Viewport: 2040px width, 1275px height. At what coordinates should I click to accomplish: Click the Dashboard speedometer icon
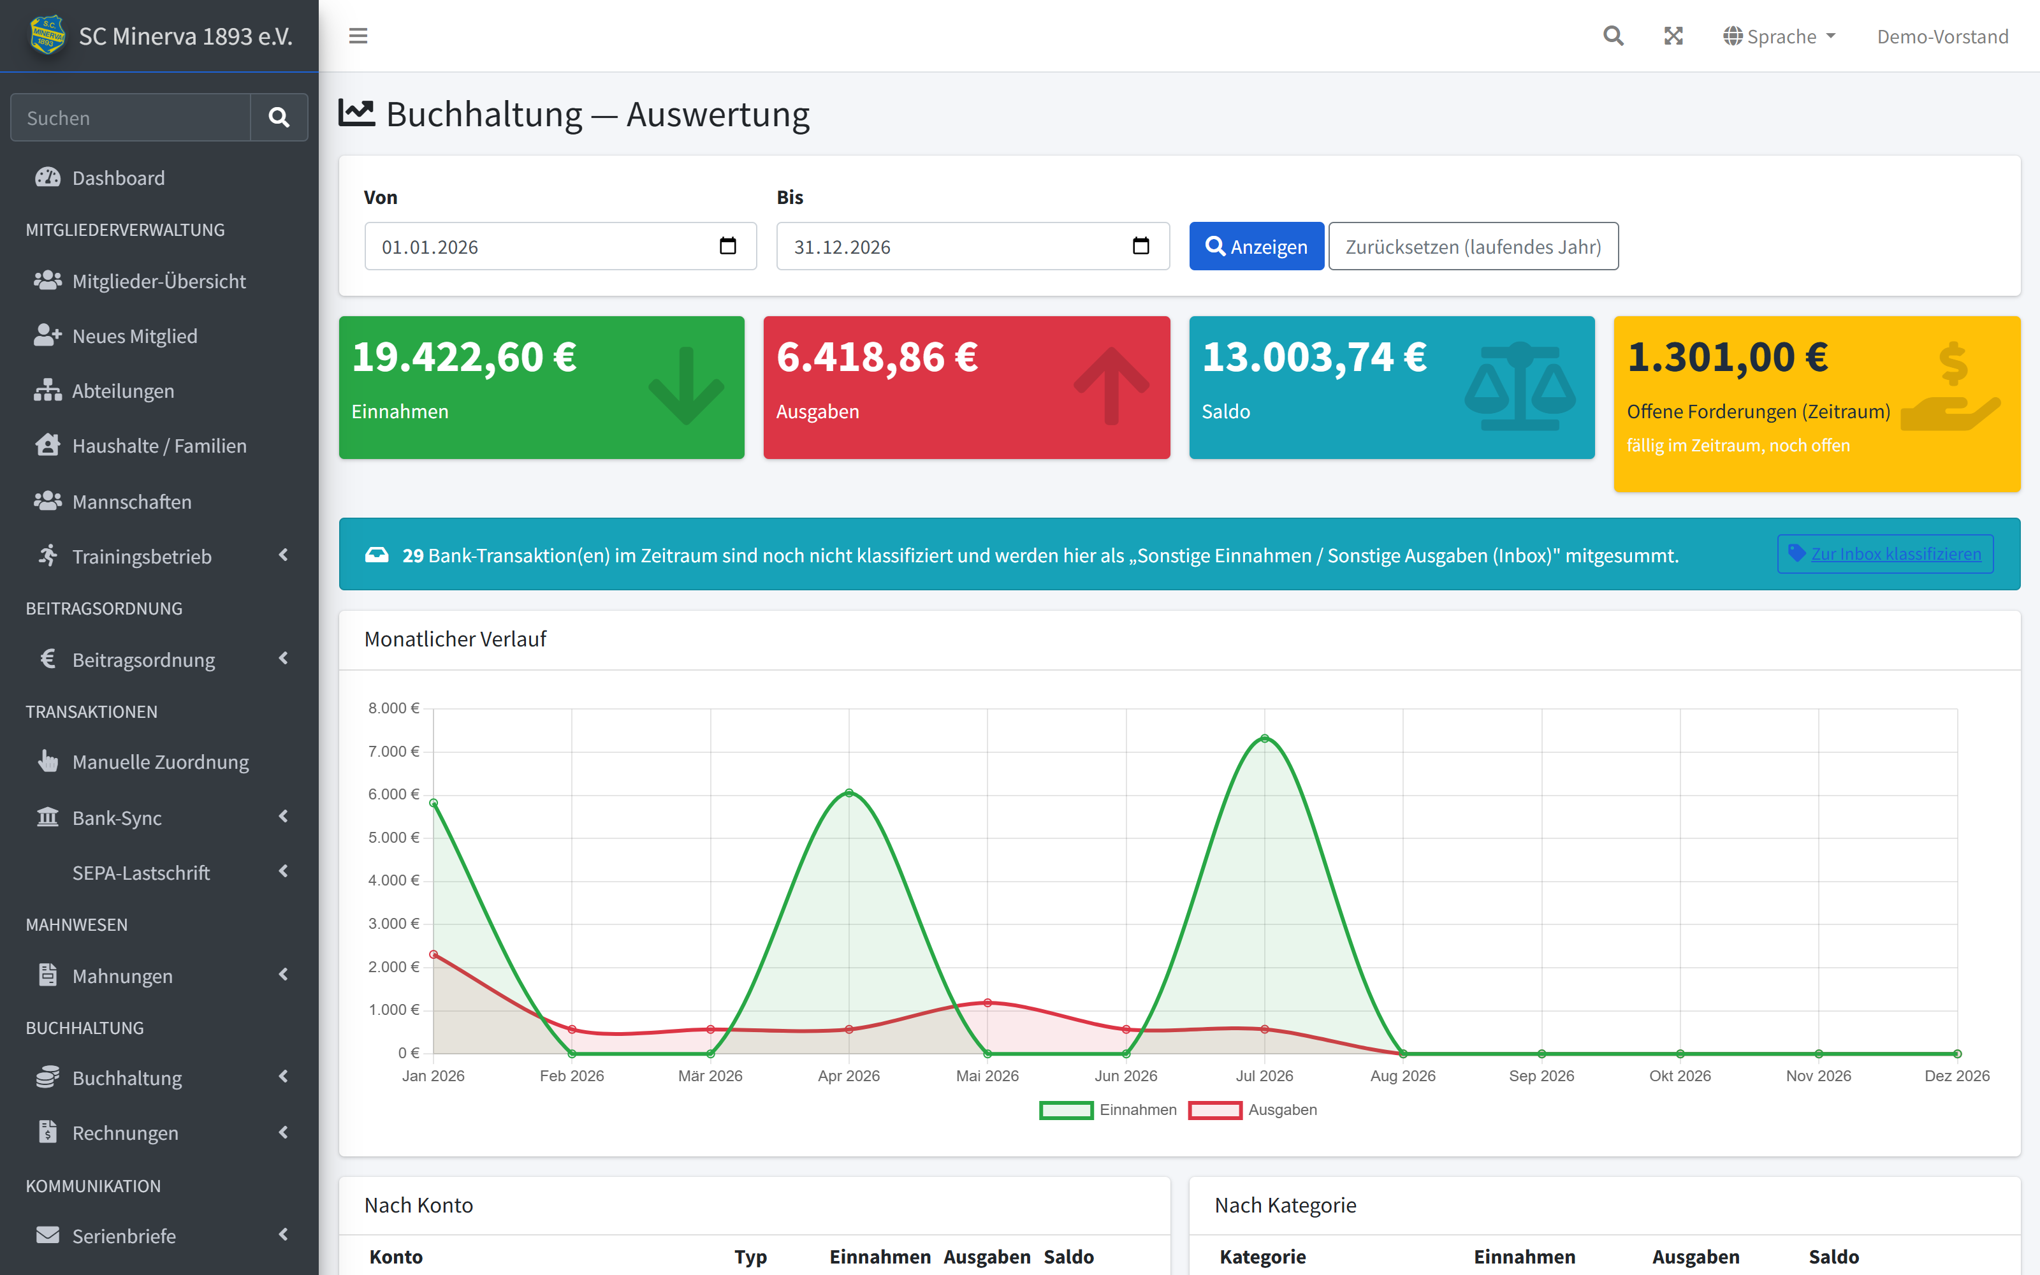point(48,177)
